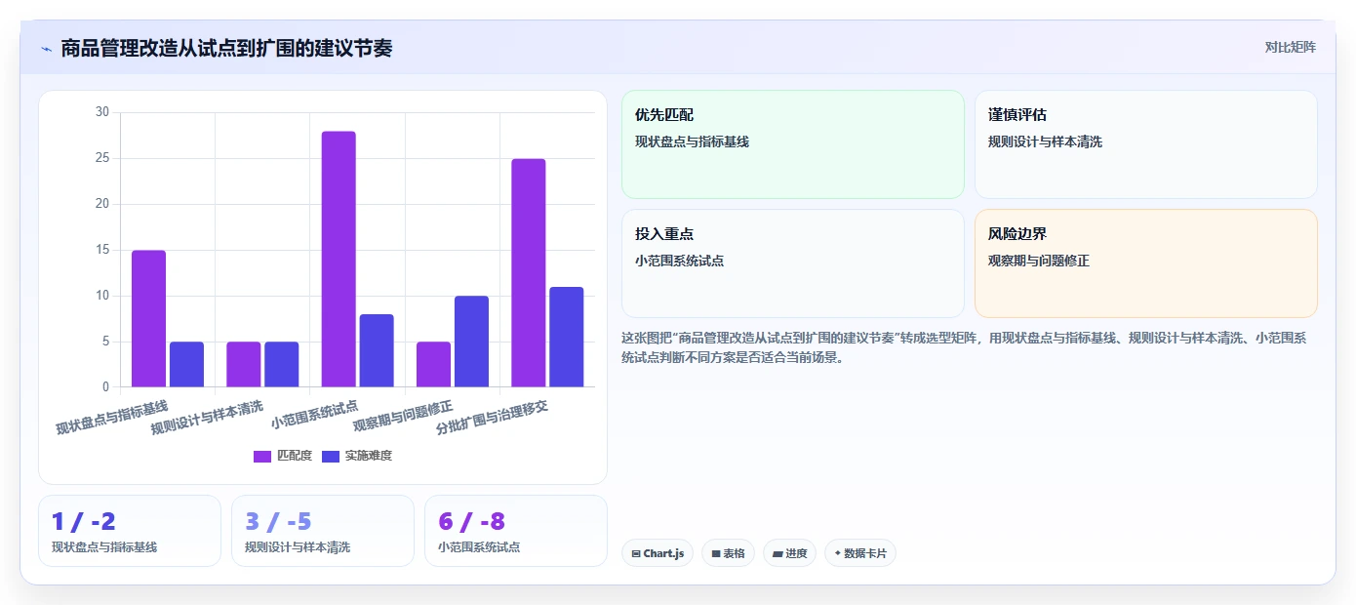
Task: Click blue 实施难度 bar for 观察期与问题修正
Action: tap(471, 342)
